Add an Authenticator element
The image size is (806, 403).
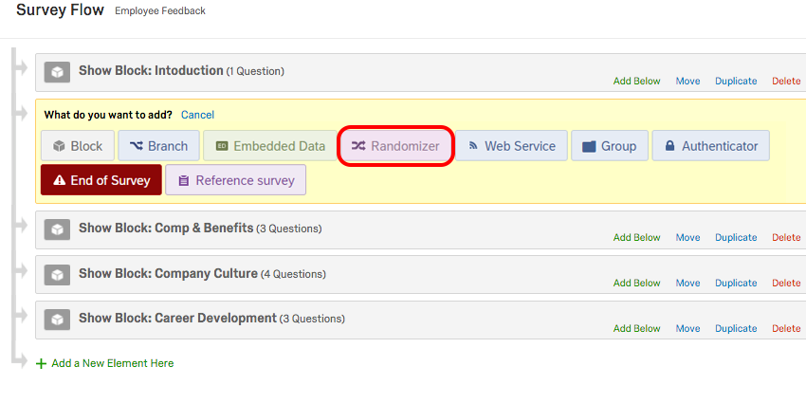tap(710, 146)
